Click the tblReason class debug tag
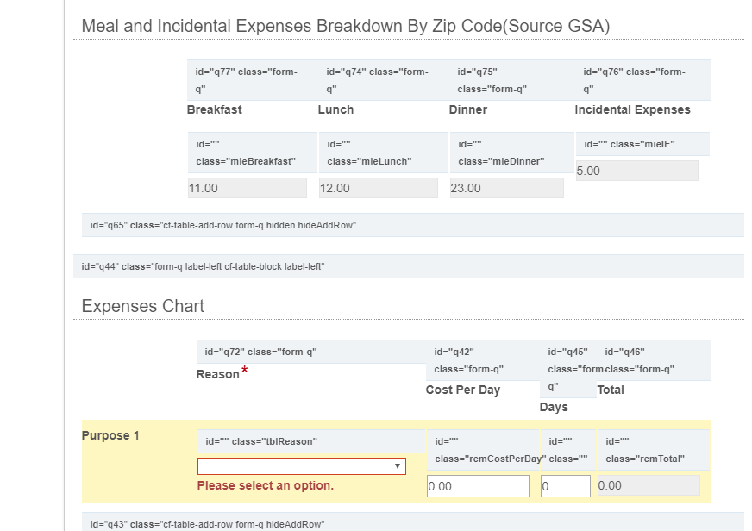Image resolution: width=752 pixels, height=531 pixels. pyautogui.click(x=261, y=441)
